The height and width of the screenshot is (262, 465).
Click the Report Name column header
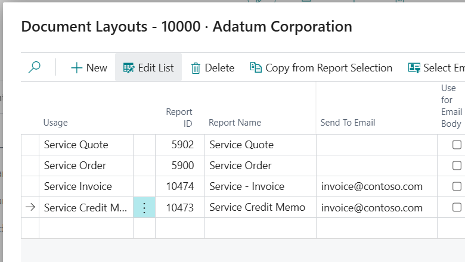(x=235, y=123)
